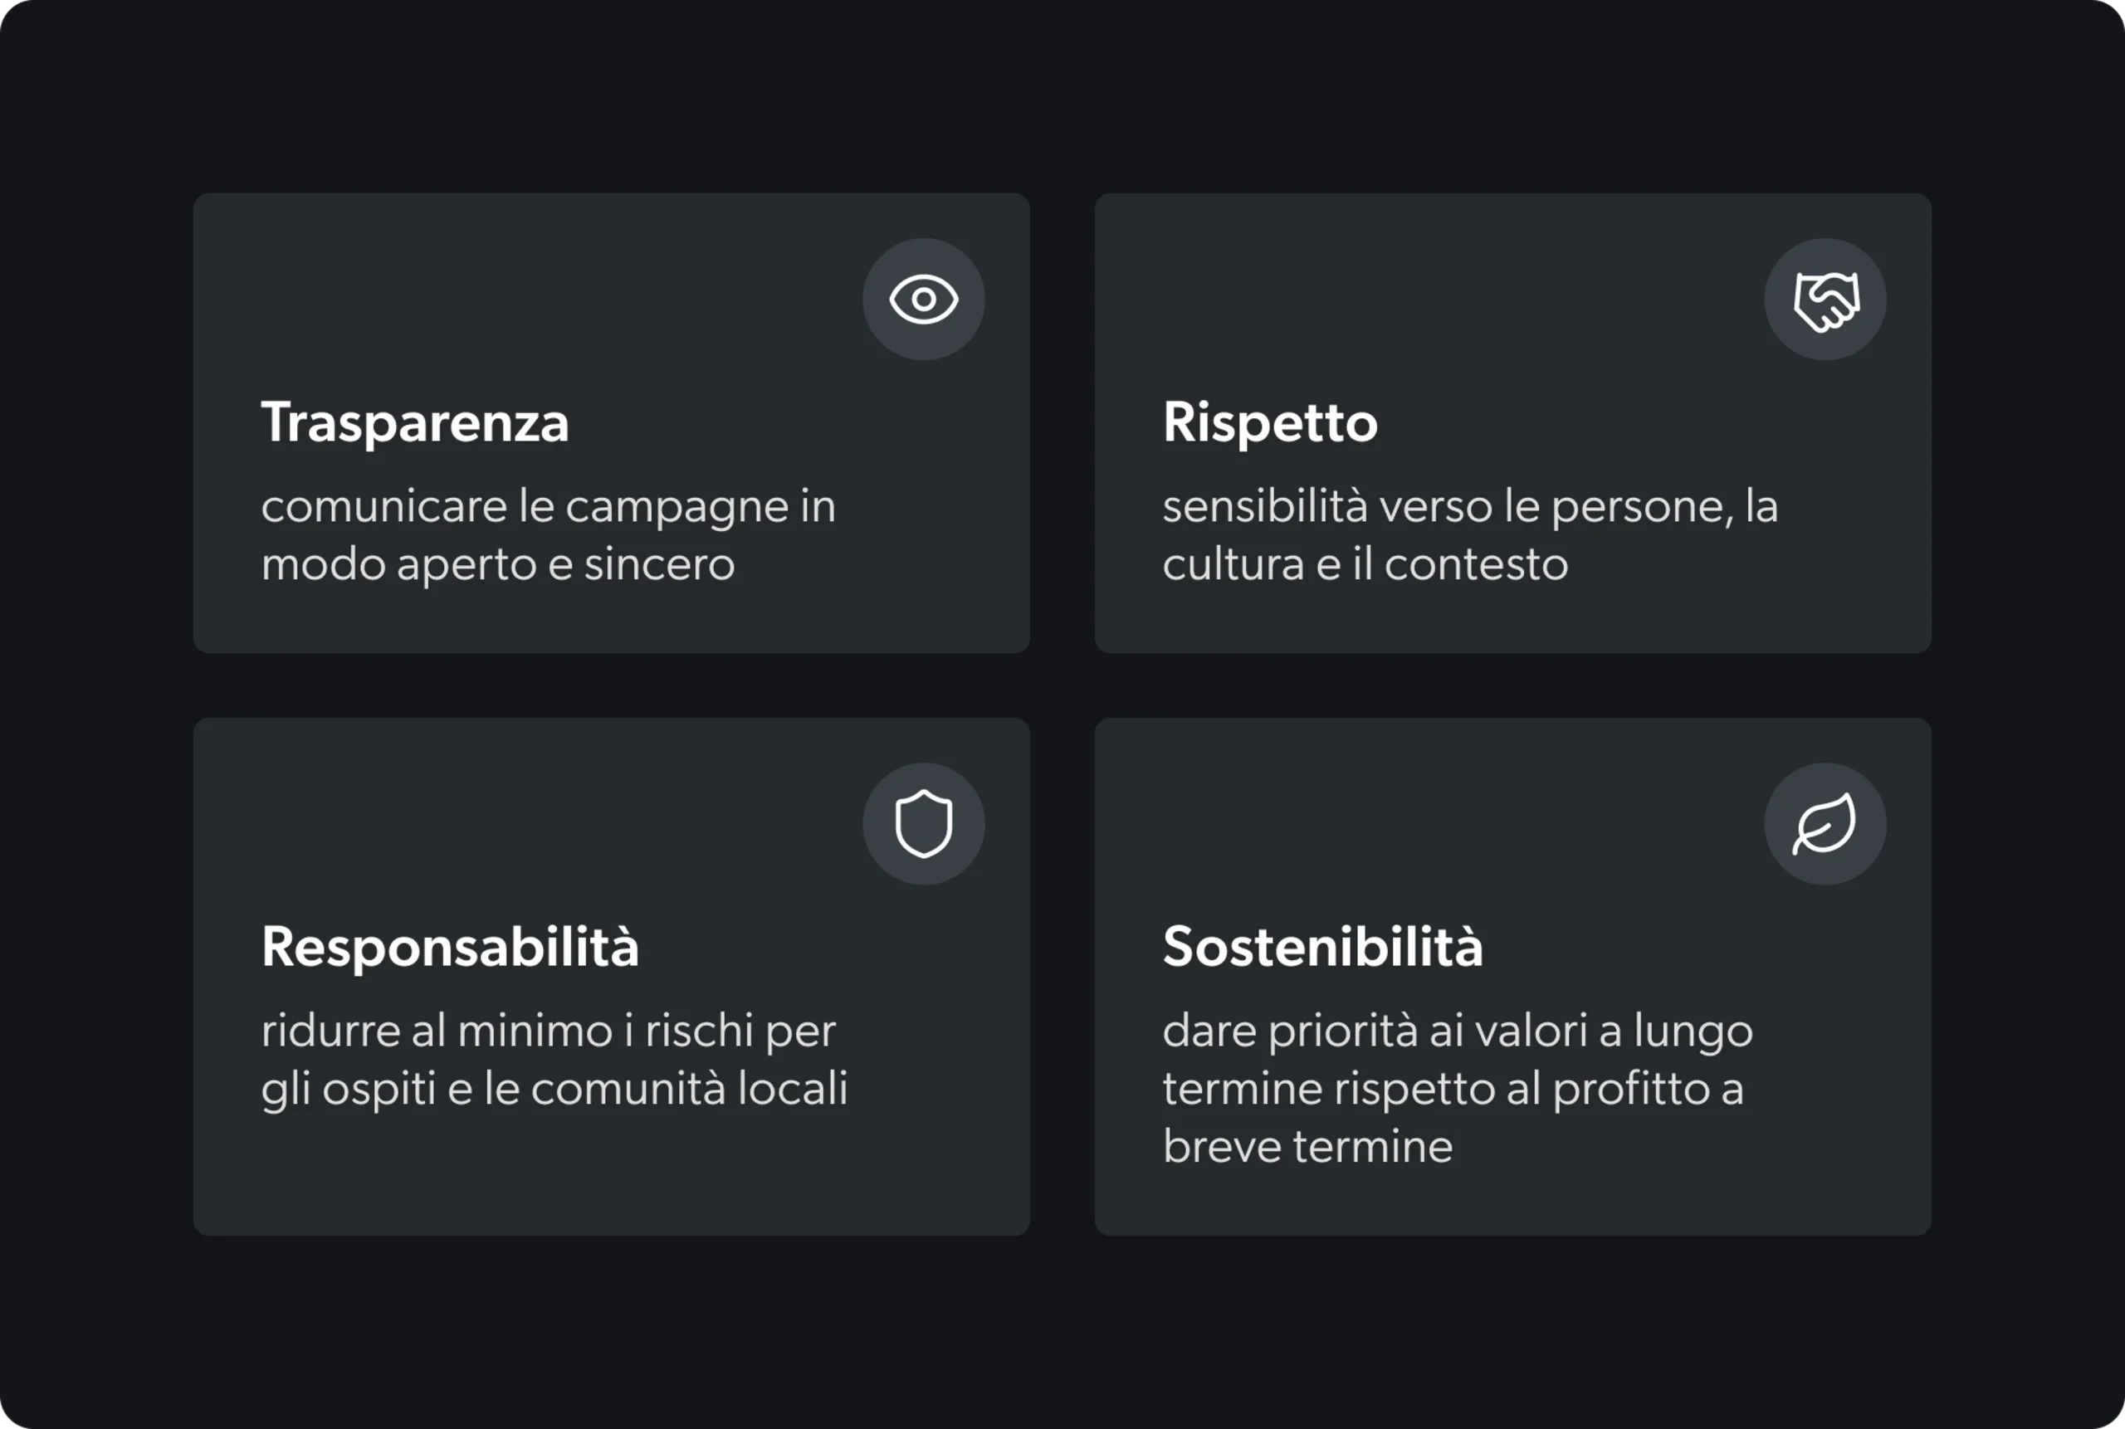Click the word "comunità" in Responsabilità text
The image size is (2125, 1429).
(x=628, y=1089)
